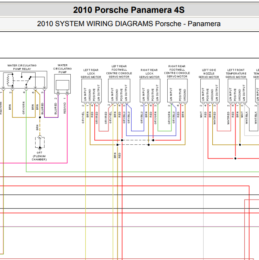Select the "GRY/GRN" label under right rear lock pin 3
The image size is (259, 260).
(155, 118)
